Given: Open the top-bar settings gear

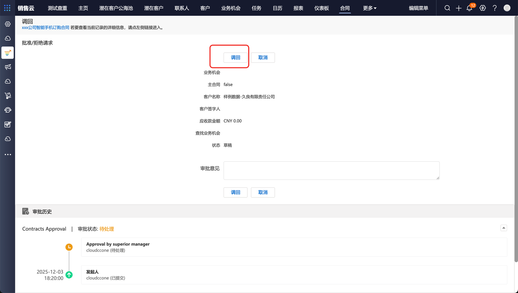Looking at the screenshot, I should point(483,8).
